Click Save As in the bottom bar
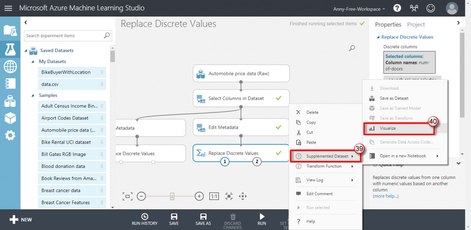The width and height of the screenshot is (471, 230). point(203,220)
